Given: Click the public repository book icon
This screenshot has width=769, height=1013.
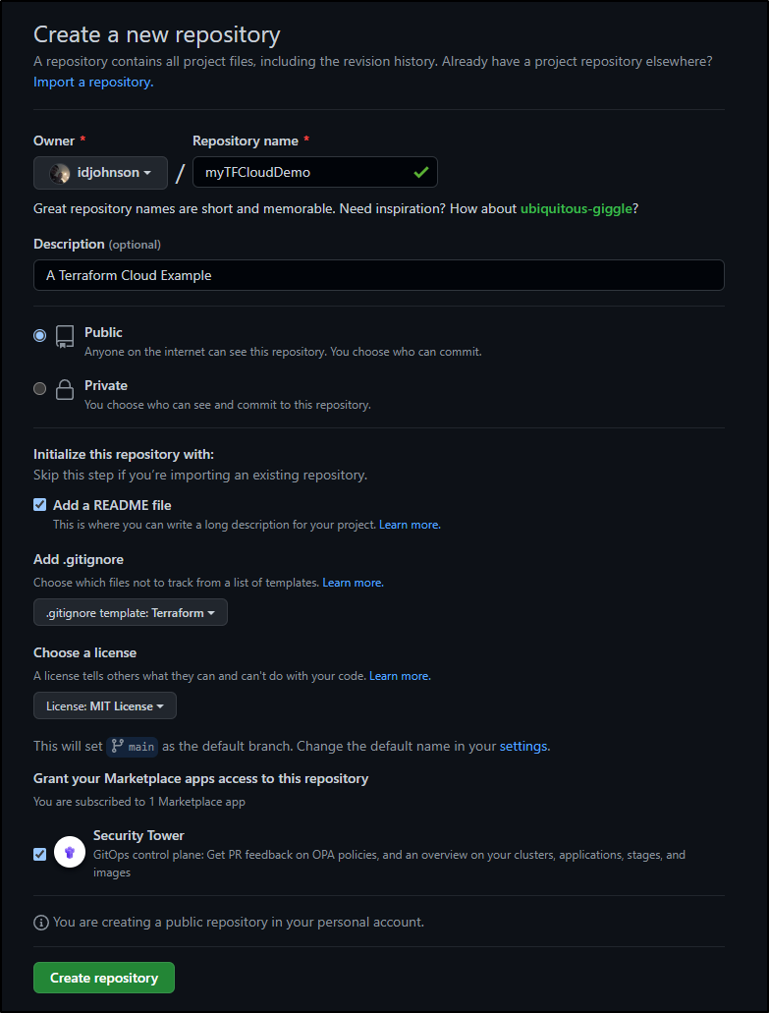Looking at the screenshot, I should pos(65,337).
